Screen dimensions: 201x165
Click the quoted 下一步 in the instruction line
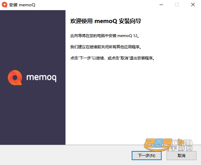point(85,58)
